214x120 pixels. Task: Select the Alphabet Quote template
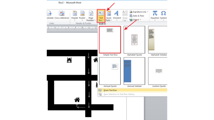134,40
